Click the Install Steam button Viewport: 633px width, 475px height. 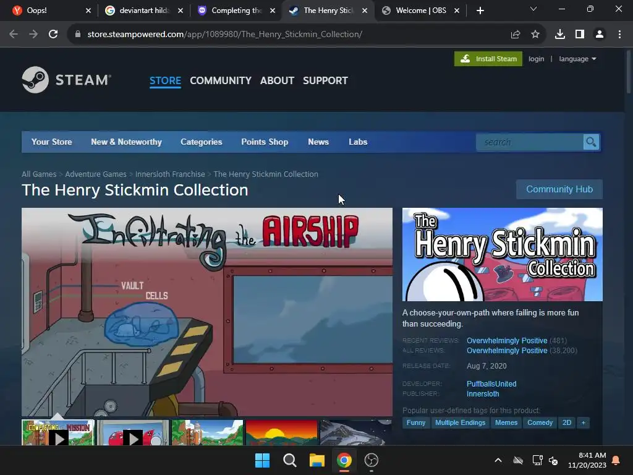point(488,59)
